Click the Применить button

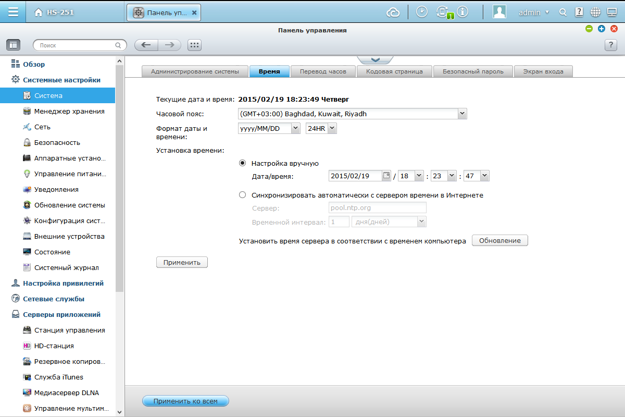coord(182,262)
